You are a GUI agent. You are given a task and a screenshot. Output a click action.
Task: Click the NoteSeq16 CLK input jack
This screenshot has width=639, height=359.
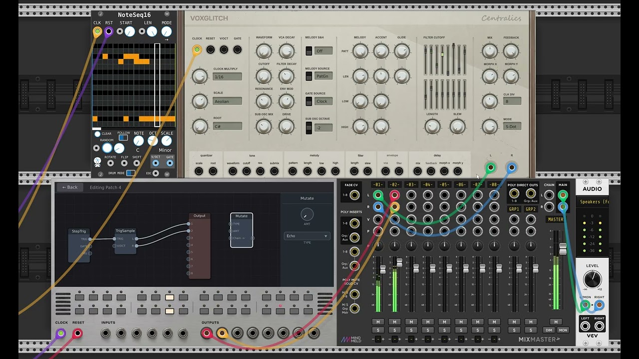(97, 31)
